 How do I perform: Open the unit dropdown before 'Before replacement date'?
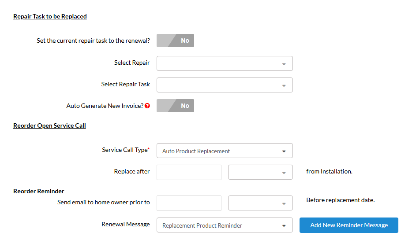260,203
